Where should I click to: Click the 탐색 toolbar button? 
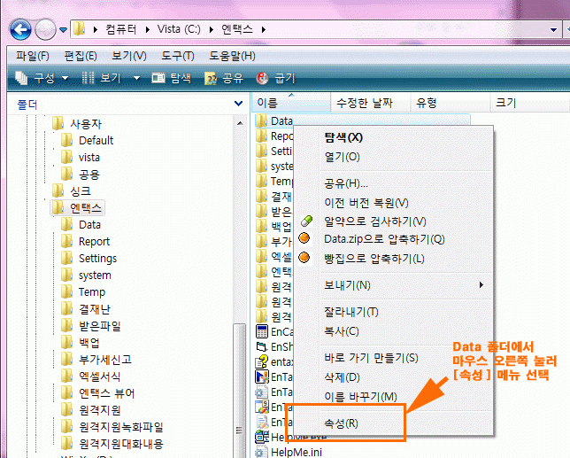(x=171, y=78)
